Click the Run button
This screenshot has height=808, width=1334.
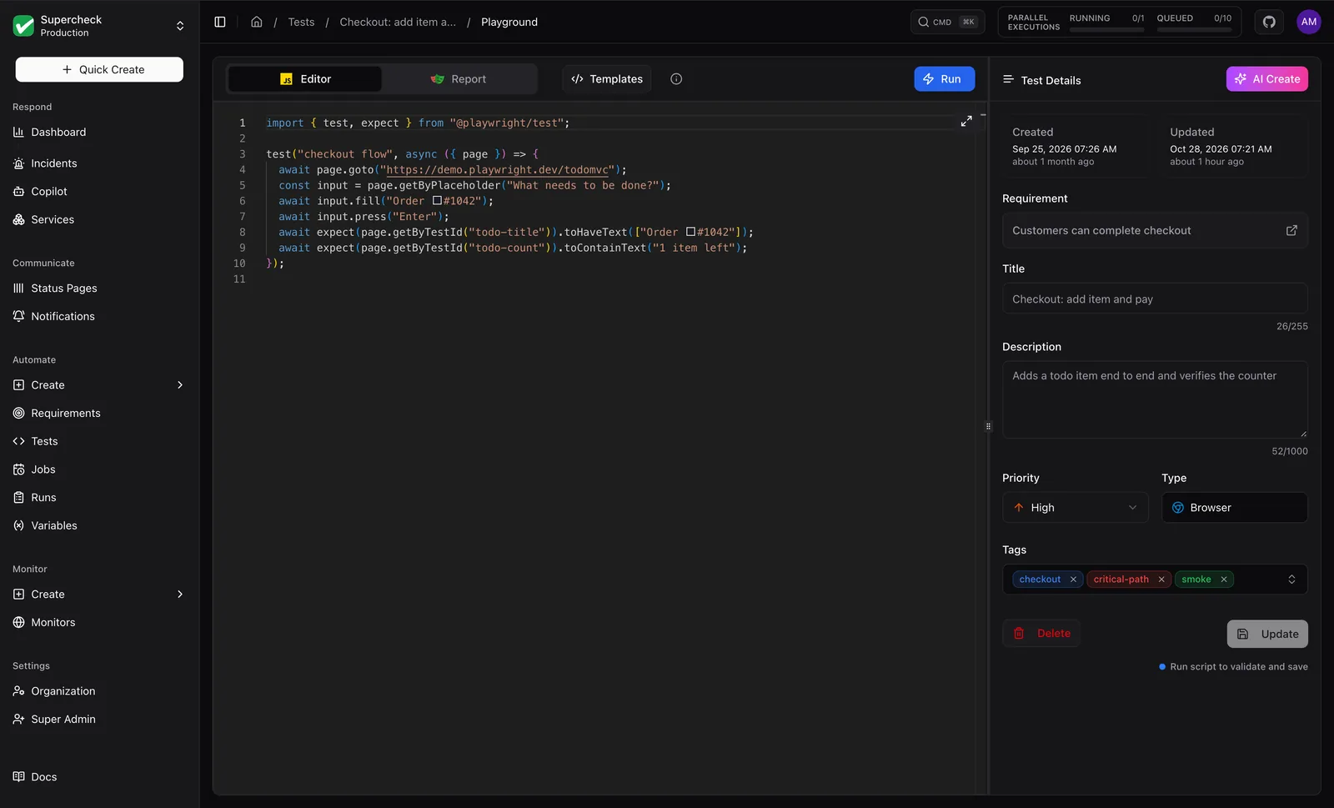(x=944, y=79)
